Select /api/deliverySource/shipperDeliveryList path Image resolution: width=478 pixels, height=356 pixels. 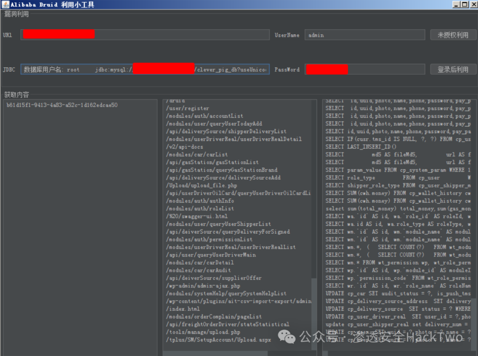click(226, 131)
